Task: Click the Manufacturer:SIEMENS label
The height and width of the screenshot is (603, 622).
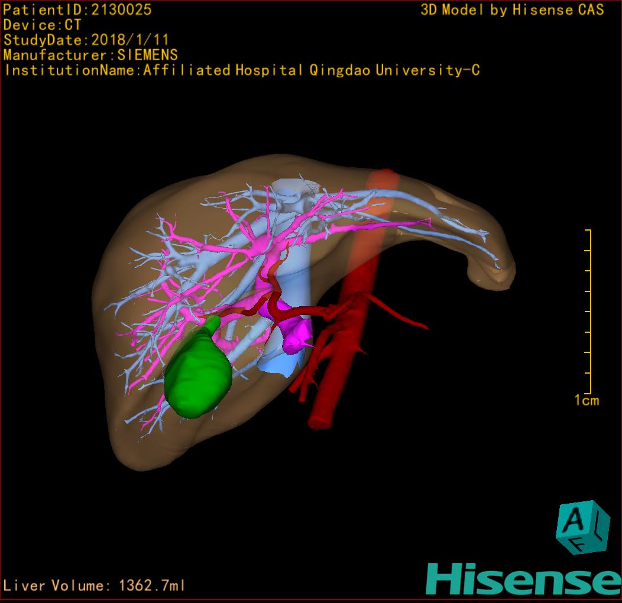Action: [90, 55]
